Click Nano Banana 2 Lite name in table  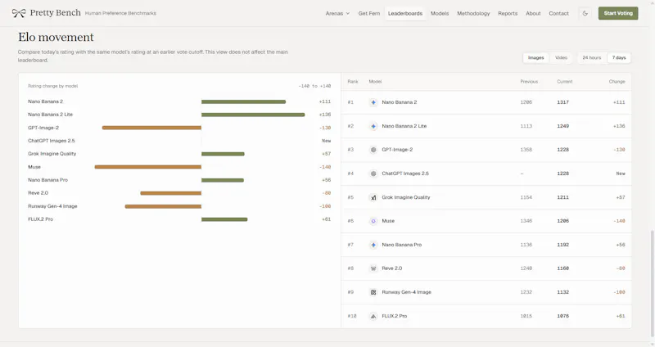(404, 126)
